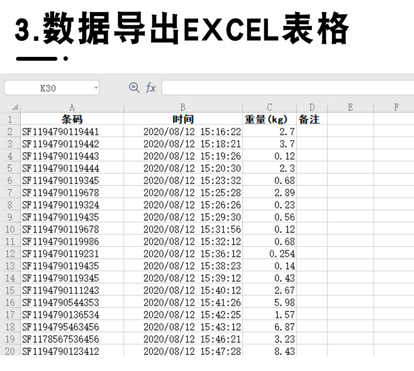Select column B header

click(183, 107)
